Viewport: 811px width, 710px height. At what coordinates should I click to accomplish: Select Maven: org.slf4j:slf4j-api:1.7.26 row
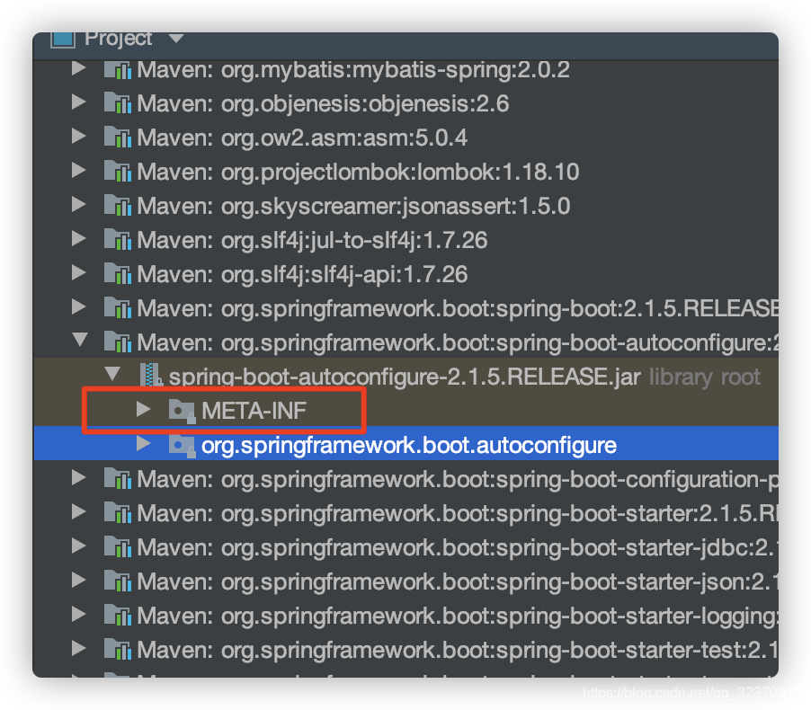coord(406,274)
